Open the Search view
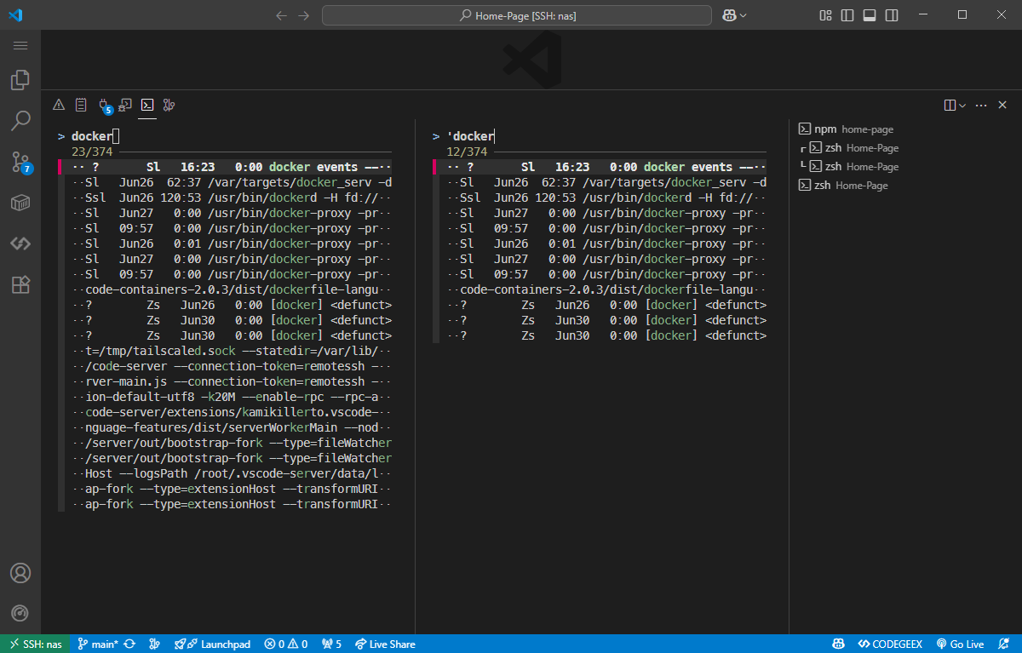This screenshot has height=653, width=1022. (x=20, y=121)
